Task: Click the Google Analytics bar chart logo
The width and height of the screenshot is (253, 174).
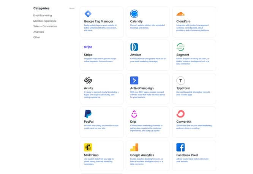Action: click(x=134, y=147)
